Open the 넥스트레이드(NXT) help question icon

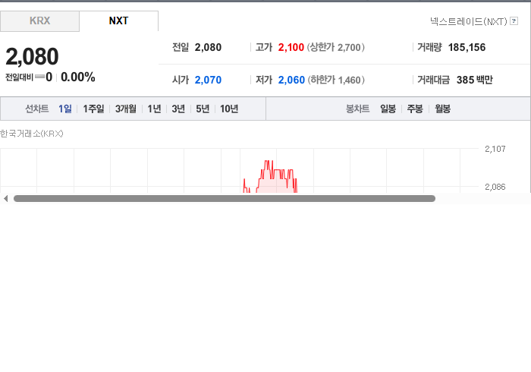pos(514,21)
